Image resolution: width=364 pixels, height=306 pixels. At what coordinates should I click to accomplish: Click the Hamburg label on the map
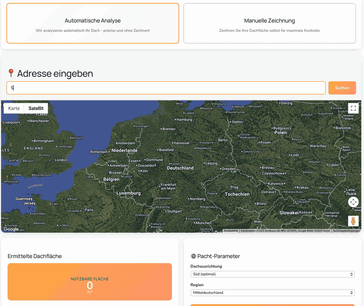coord(184,120)
